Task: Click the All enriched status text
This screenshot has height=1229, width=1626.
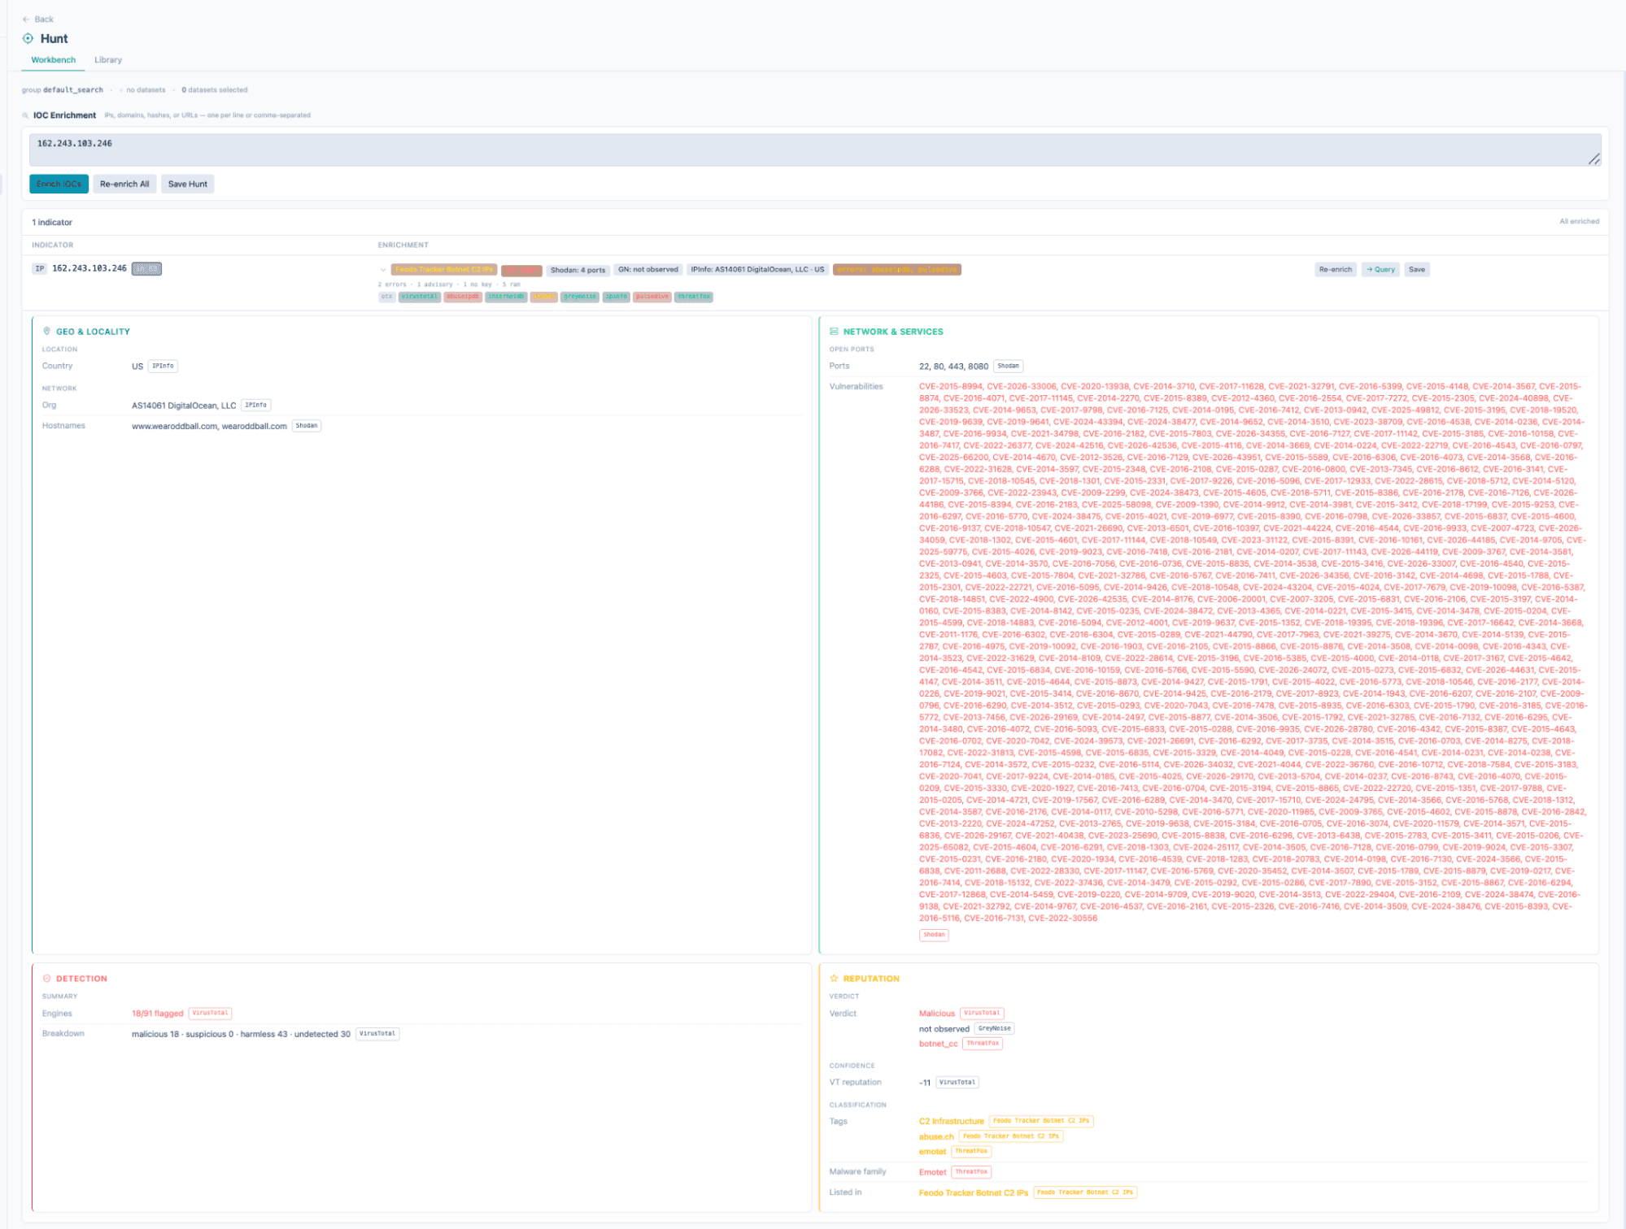Action: pos(1579,221)
